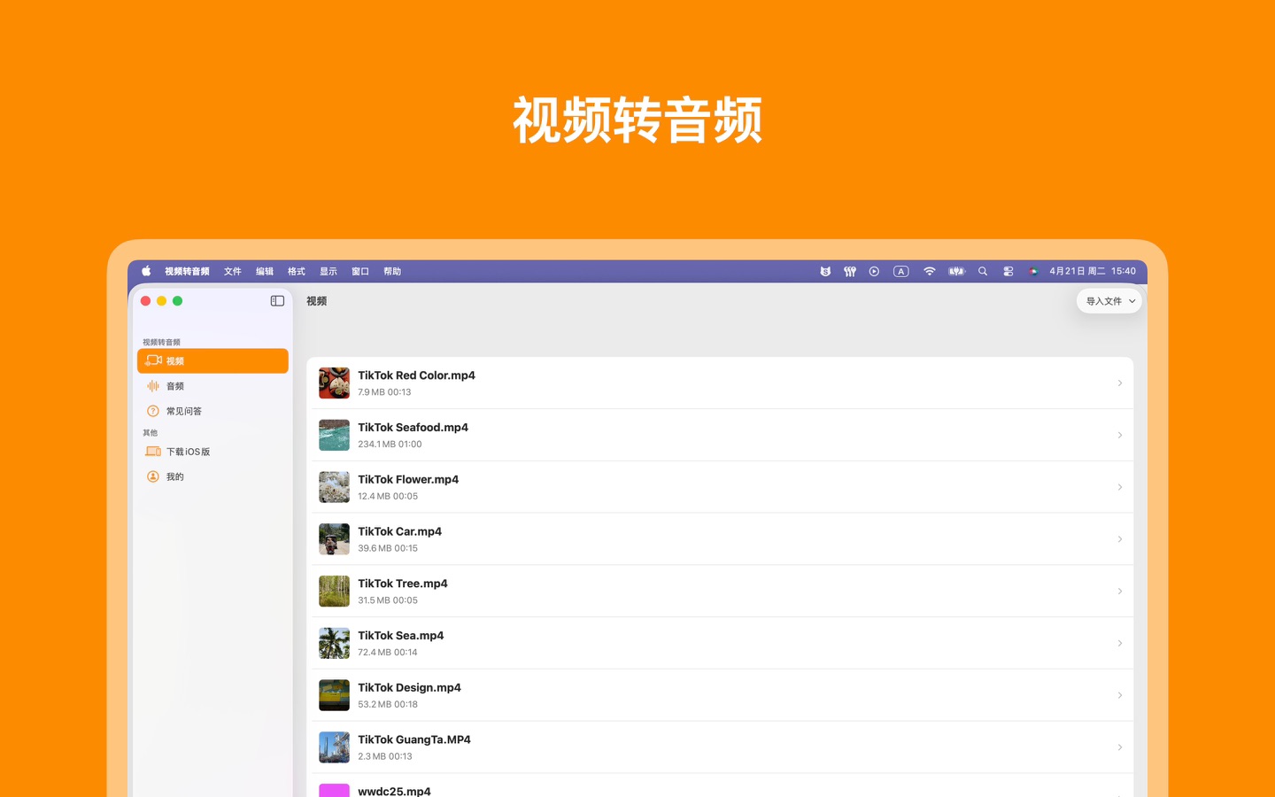Click the profile person icon in sidebar
This screenshot has height=797, width=1275.
tap(153, 476)
